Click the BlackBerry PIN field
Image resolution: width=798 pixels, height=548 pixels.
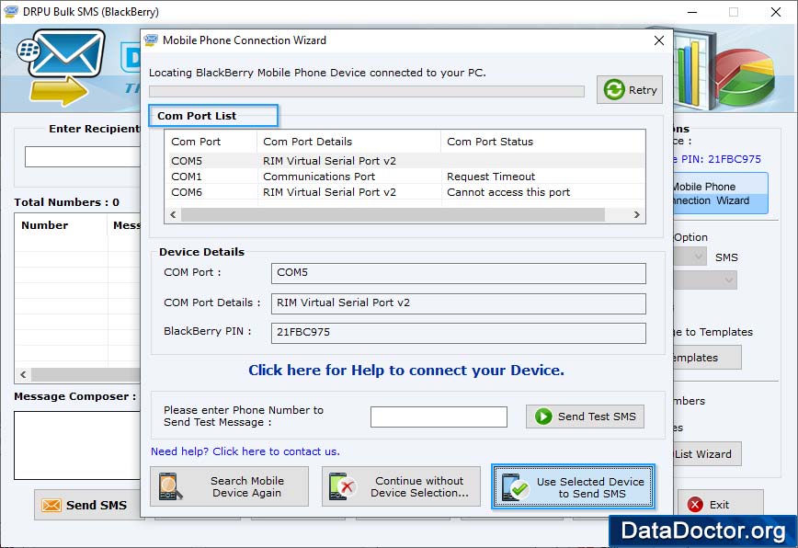tap(459, 333)
